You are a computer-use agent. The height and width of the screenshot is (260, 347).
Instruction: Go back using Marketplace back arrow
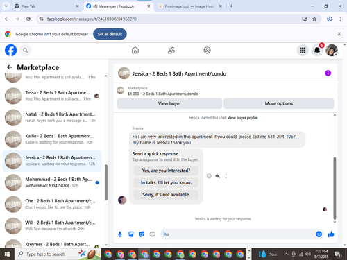pos(10,67)
